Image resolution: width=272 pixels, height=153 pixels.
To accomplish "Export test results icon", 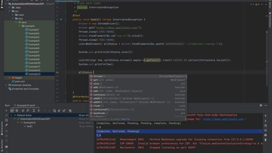I will (64, 110).
